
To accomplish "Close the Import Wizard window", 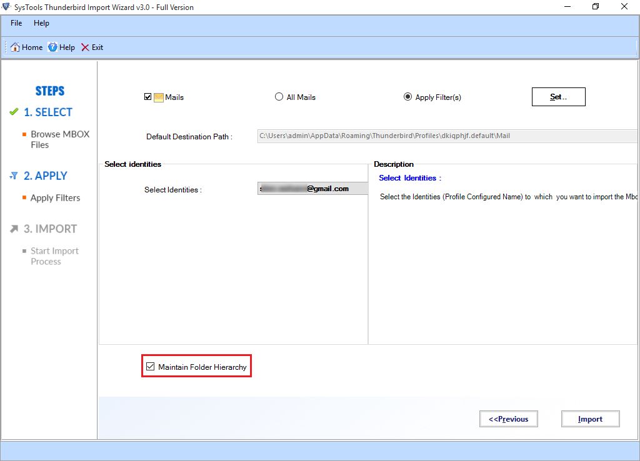I will pos(624,6).
